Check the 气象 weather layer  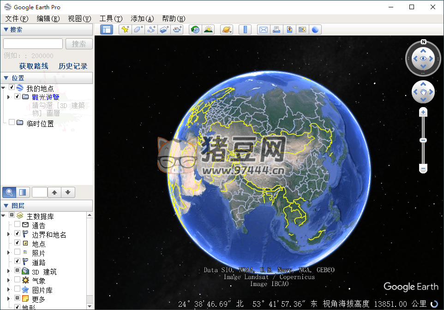click(18, 279)
